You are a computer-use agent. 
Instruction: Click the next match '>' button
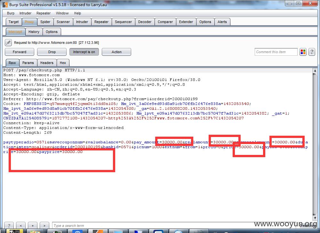click(x=44, y=225)
